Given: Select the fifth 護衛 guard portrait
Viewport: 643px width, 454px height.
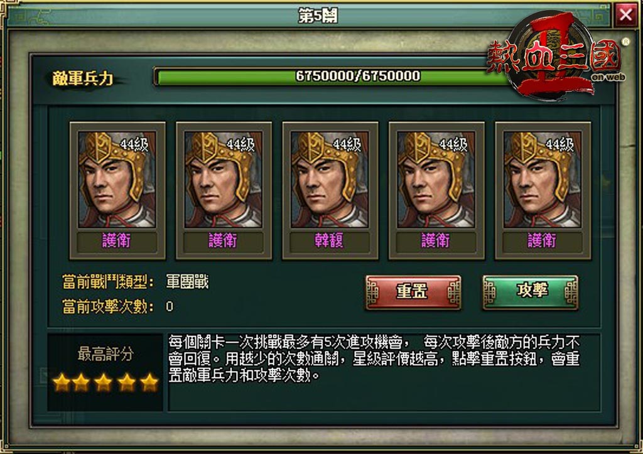Looking at the screenshot, I should pos(543,179).
